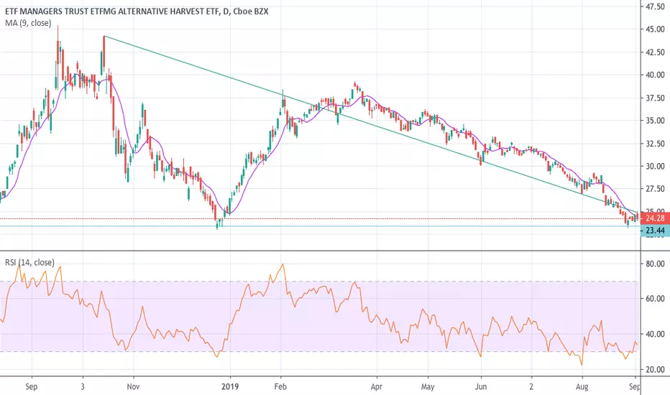
Task: Click the 47.50 price axis label
Action: point(655,7)
